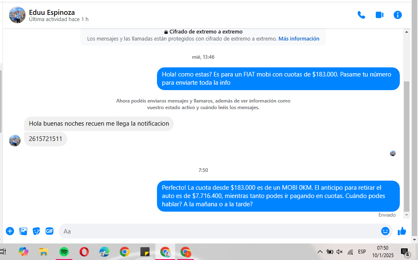Click the 7:50 timestamp

(203, 170)
